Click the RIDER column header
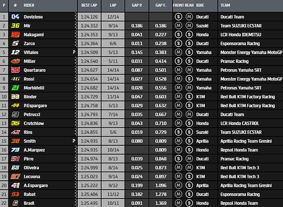The height and width of the screenshot is (207, 283). coord(29,6)
